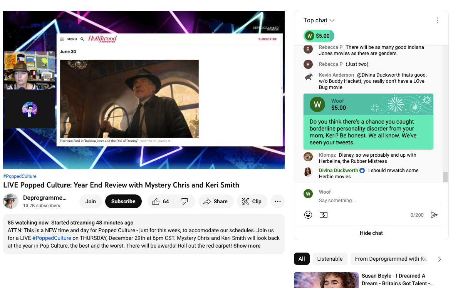Click the 13.7K subscribers text

(42, 206)
